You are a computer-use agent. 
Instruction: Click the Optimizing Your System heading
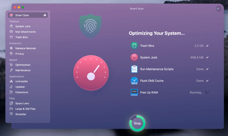(157, 33)
